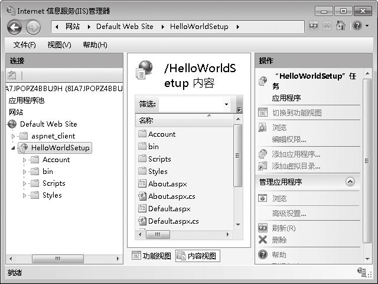Open the 文件(F) menu
The height and width of the screenshot is (284, 378).
click(25, 45)
